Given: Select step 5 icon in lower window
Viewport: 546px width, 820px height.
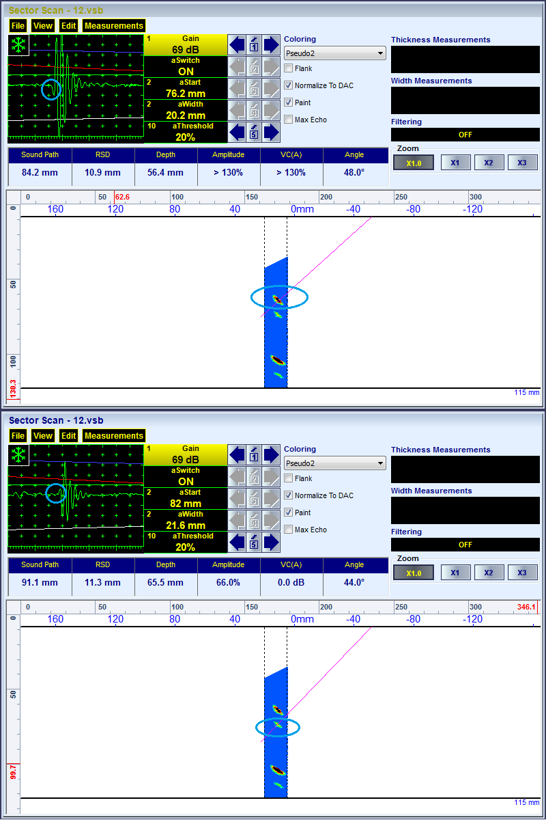Looking at the screenshot, I should pos(254,542).
